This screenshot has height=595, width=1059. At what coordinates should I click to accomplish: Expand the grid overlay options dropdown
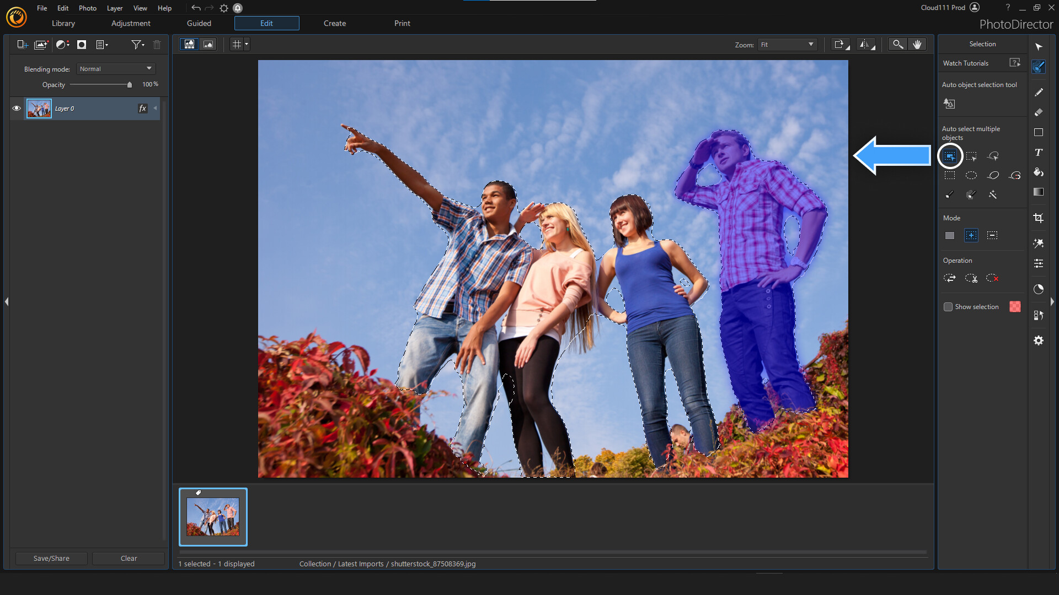pos(247,44)
